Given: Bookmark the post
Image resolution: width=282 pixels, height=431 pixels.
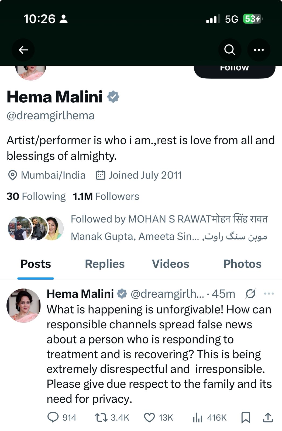Looking at the screenshot, I should click(246, 418).
